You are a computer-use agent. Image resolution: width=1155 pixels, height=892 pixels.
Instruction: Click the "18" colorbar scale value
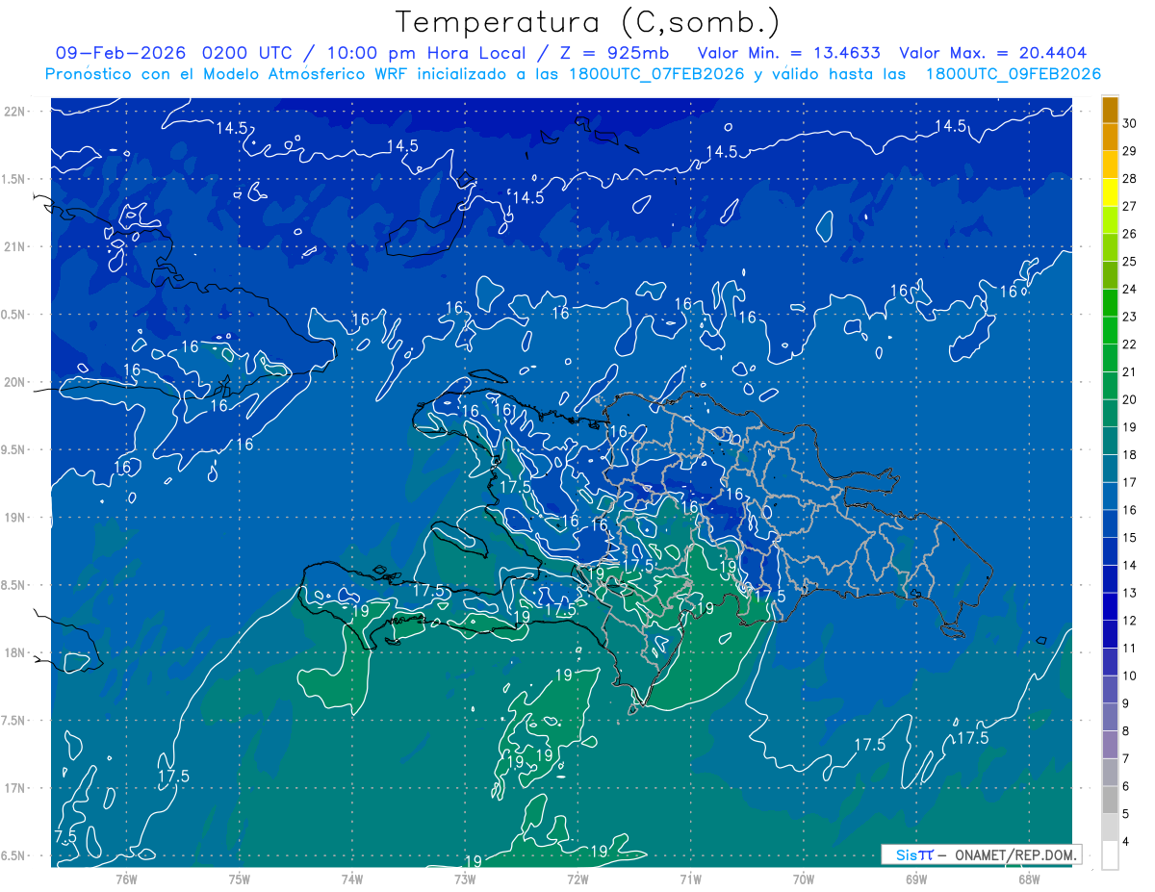pyautogui.click(x=1130, y=455)
